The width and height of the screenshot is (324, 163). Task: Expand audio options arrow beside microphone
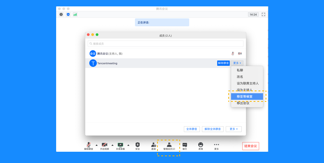[x=96, y=145]
